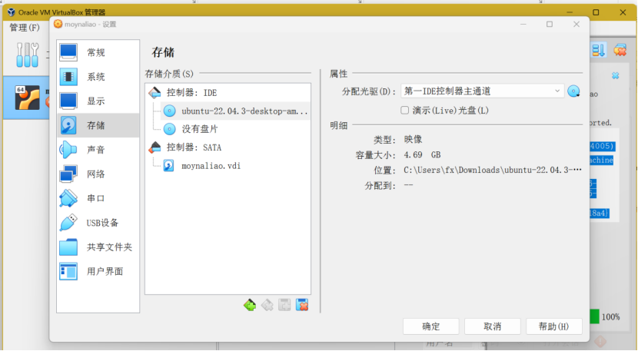The width and height of the screenshot is (638, 351).
Task: Open the 网络 (Network) settings category
Action: [x=98, y=174]
